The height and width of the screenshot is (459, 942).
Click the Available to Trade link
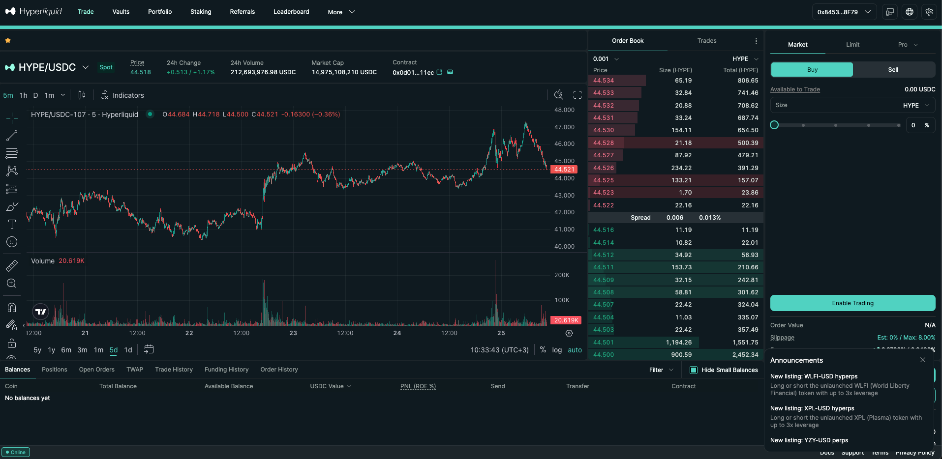click(795, 89)
